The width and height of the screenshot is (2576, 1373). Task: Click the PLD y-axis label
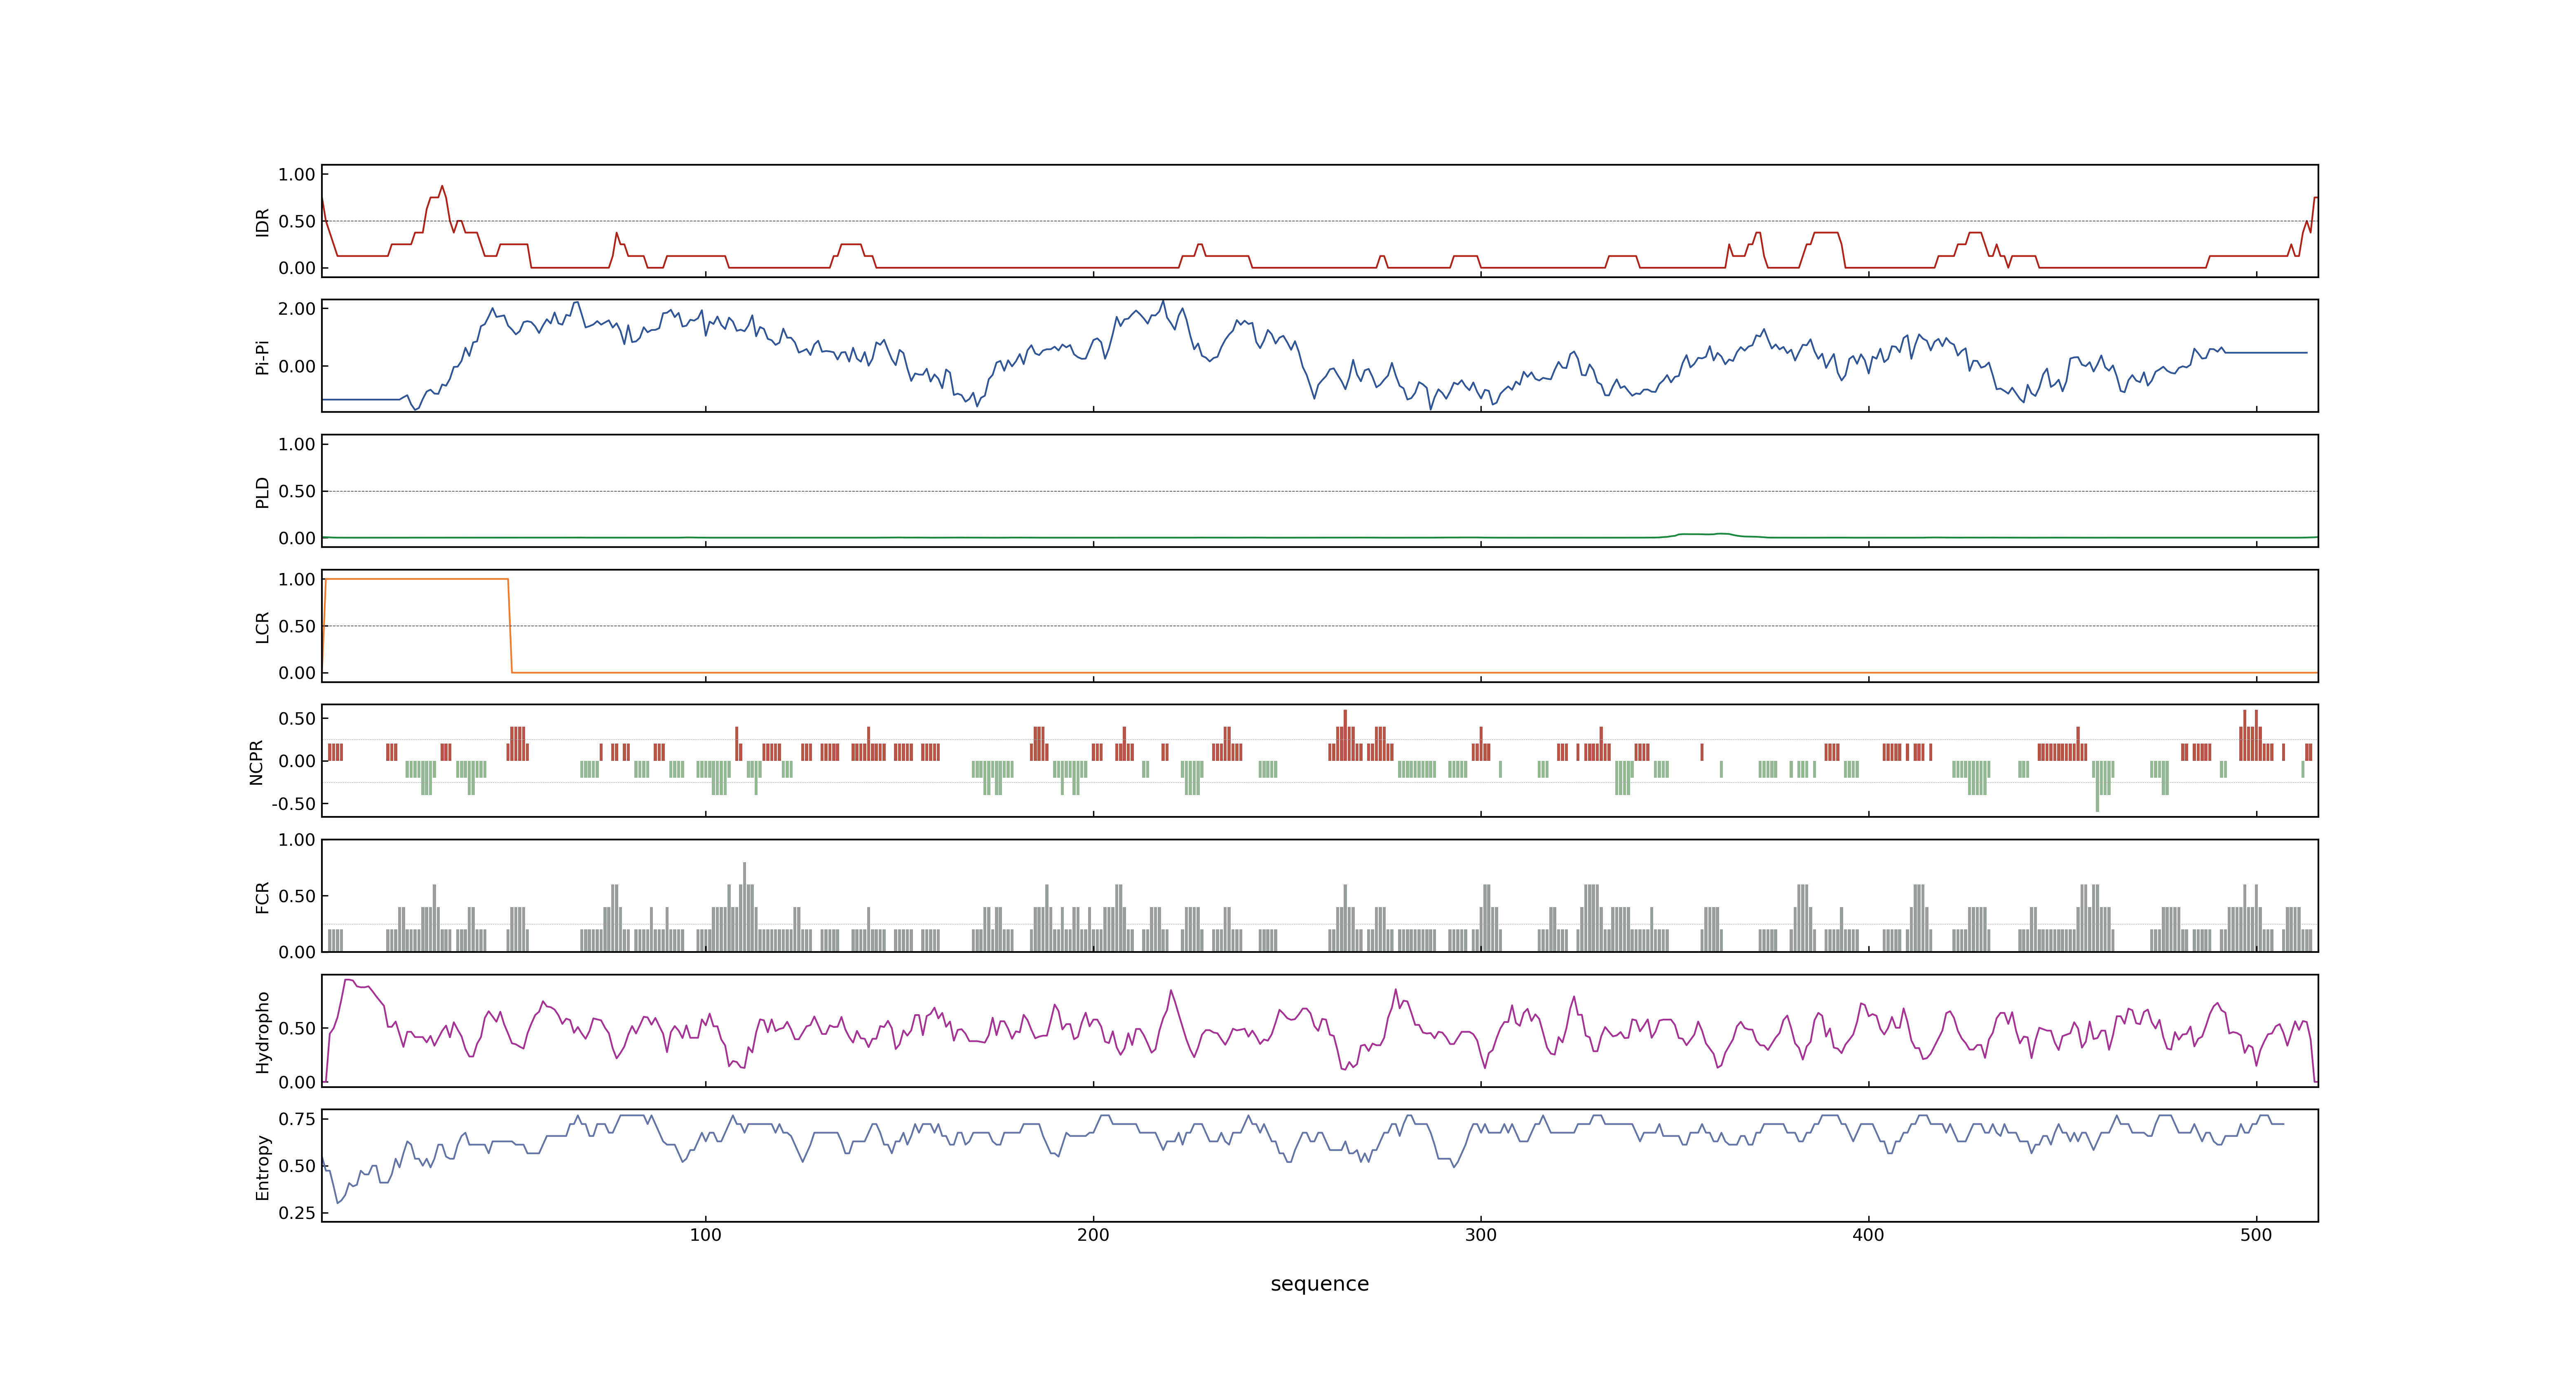tap(262, 491)
